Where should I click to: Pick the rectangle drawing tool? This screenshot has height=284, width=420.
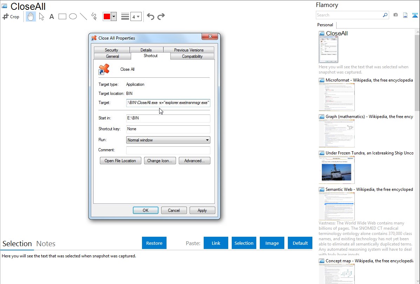[62, 16]
